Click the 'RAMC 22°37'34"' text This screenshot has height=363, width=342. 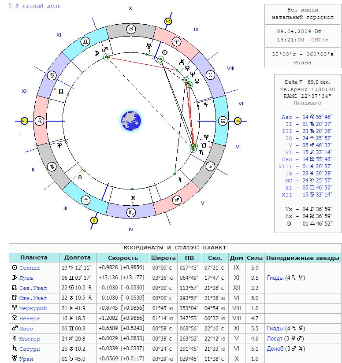308,96
